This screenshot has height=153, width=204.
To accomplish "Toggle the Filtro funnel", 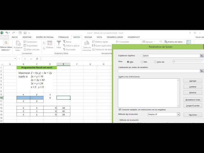I will (x=59, y=45).
